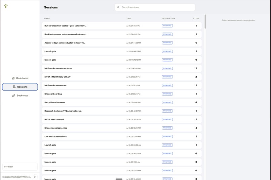
Task: Click the RUNNING badge on NVDA 1-Month row
Action: coord(167,77)
